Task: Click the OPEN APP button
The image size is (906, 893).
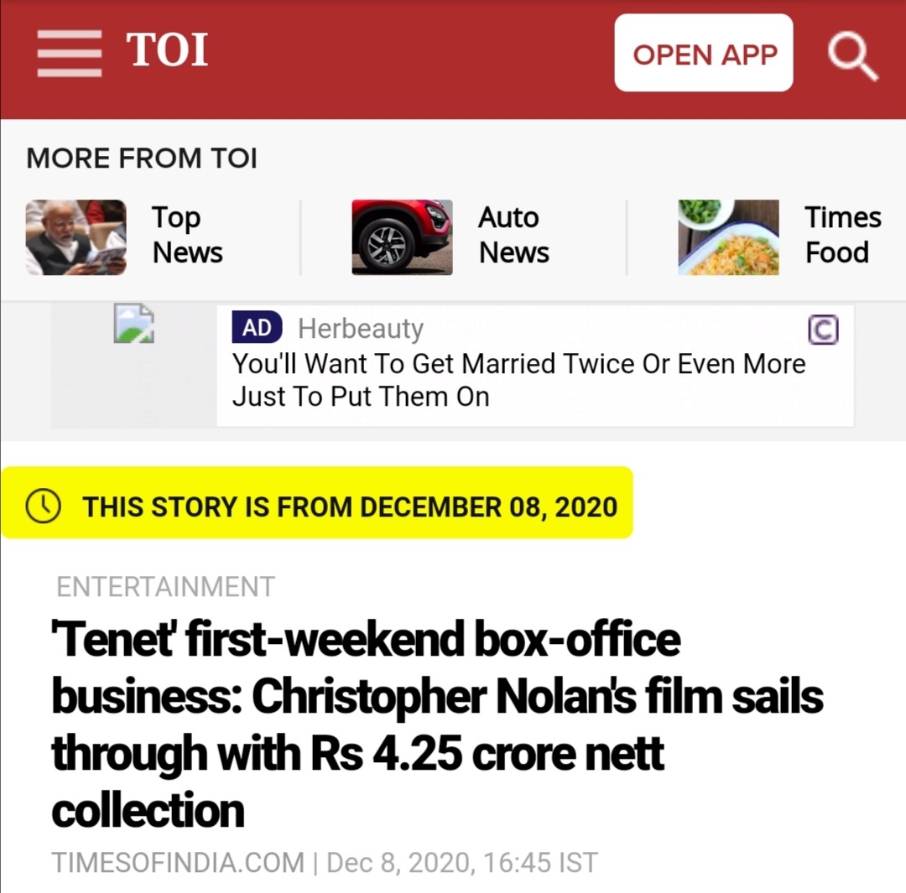Action: click(704, 53)
